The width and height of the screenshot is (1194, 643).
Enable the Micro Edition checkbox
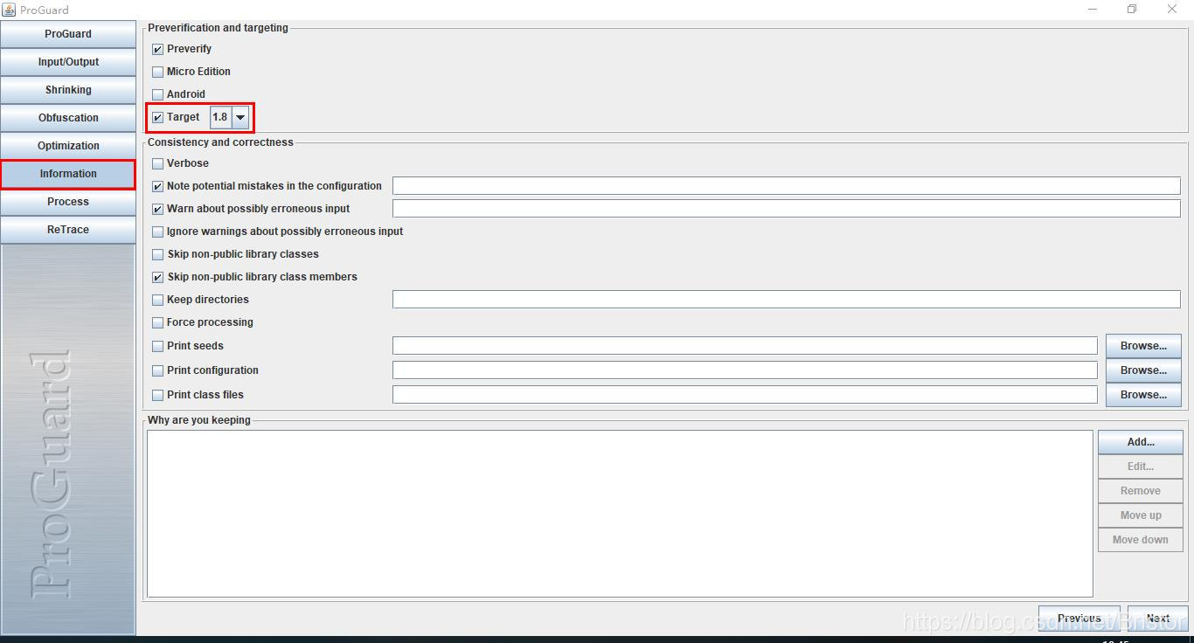click(157, 73)
